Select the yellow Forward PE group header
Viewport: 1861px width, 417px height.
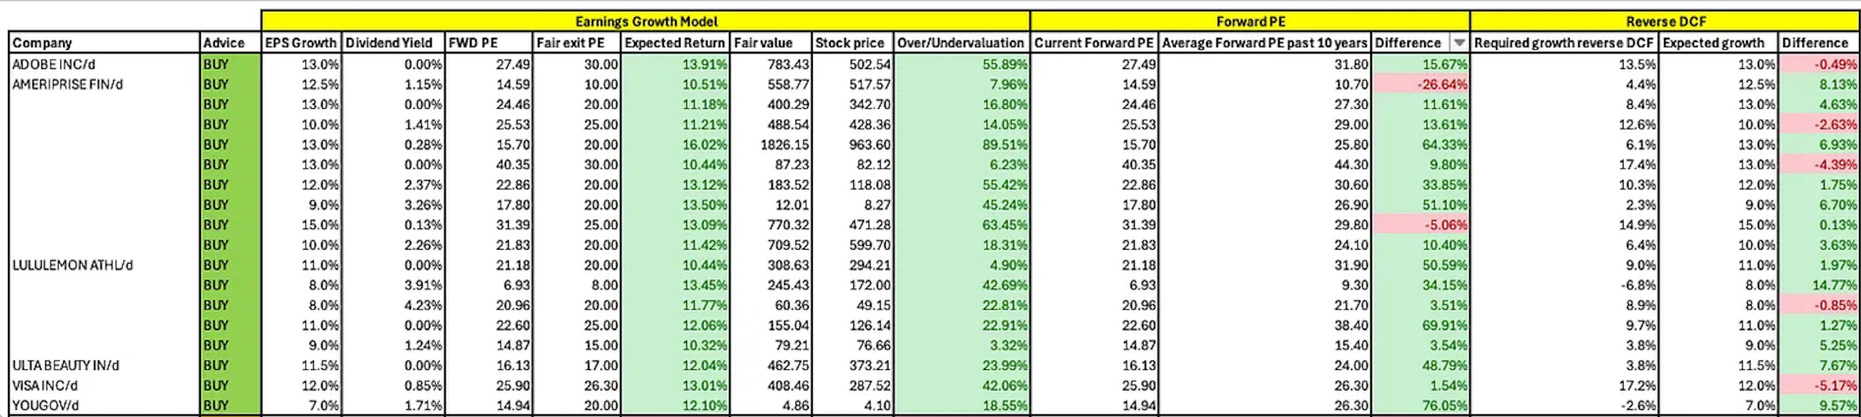(x=1250, y=22)
